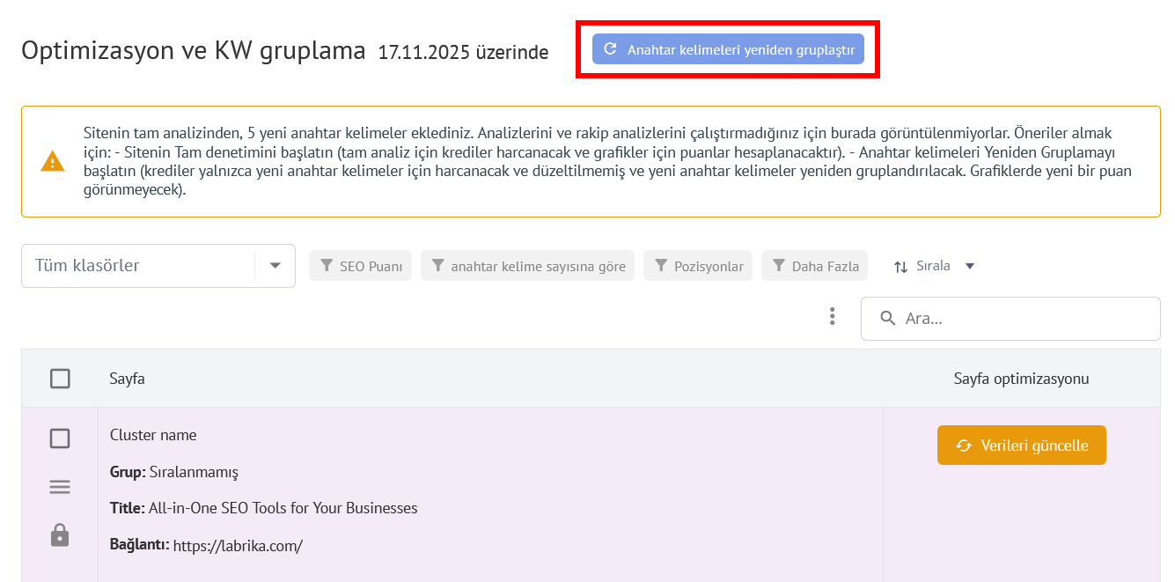The height and width of the screenshot is (582, 1175).
Task: Open the Daha Fazla filter options
Action: (x=814, y=265)
